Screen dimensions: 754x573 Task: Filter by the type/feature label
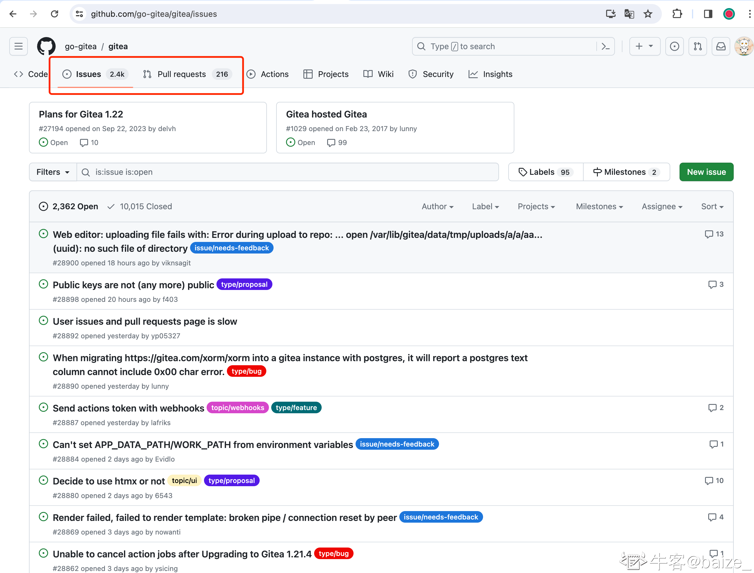coord(296,407)
